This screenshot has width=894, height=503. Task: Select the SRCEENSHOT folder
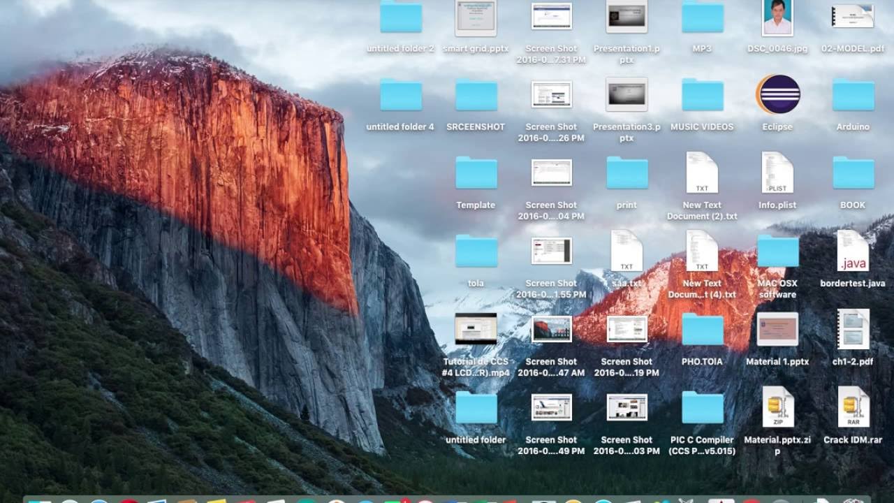pyautogui.click(x=476, y=94)
